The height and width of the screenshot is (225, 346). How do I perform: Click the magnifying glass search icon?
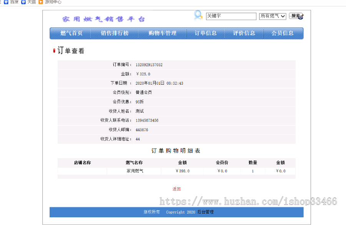(x=198, y=15)
